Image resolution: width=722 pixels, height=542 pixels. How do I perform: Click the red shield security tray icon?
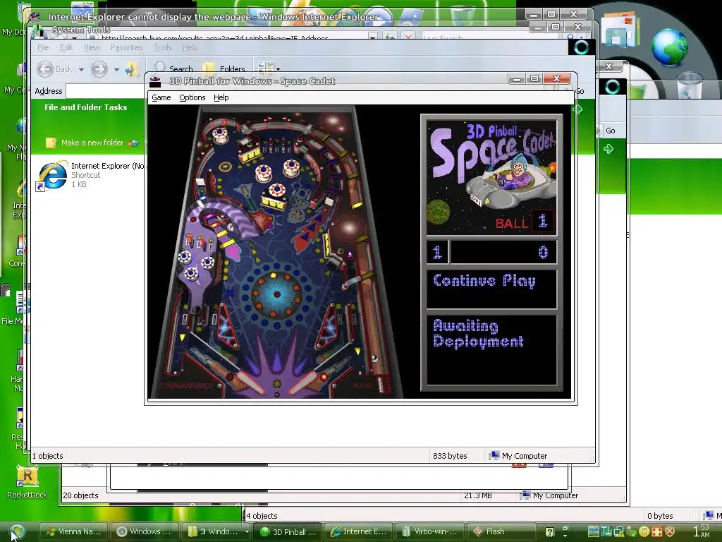pyautogui.click(x=671, y=531)
